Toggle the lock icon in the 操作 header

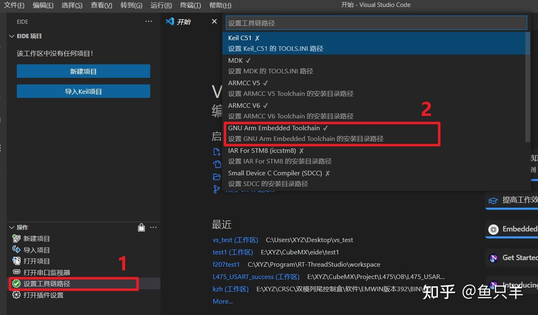[141, 227]
